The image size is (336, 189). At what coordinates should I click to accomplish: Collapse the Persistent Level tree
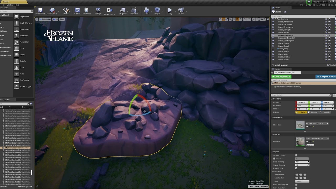(275, 19)
